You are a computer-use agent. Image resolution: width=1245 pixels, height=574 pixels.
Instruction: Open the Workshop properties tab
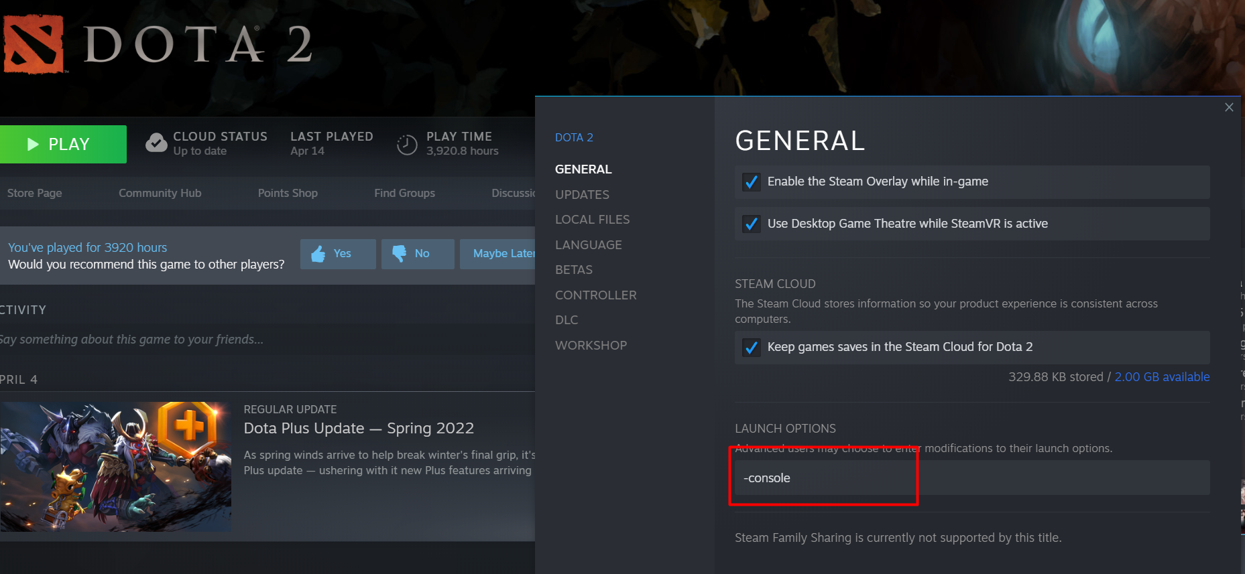click(x=591, y=346)
